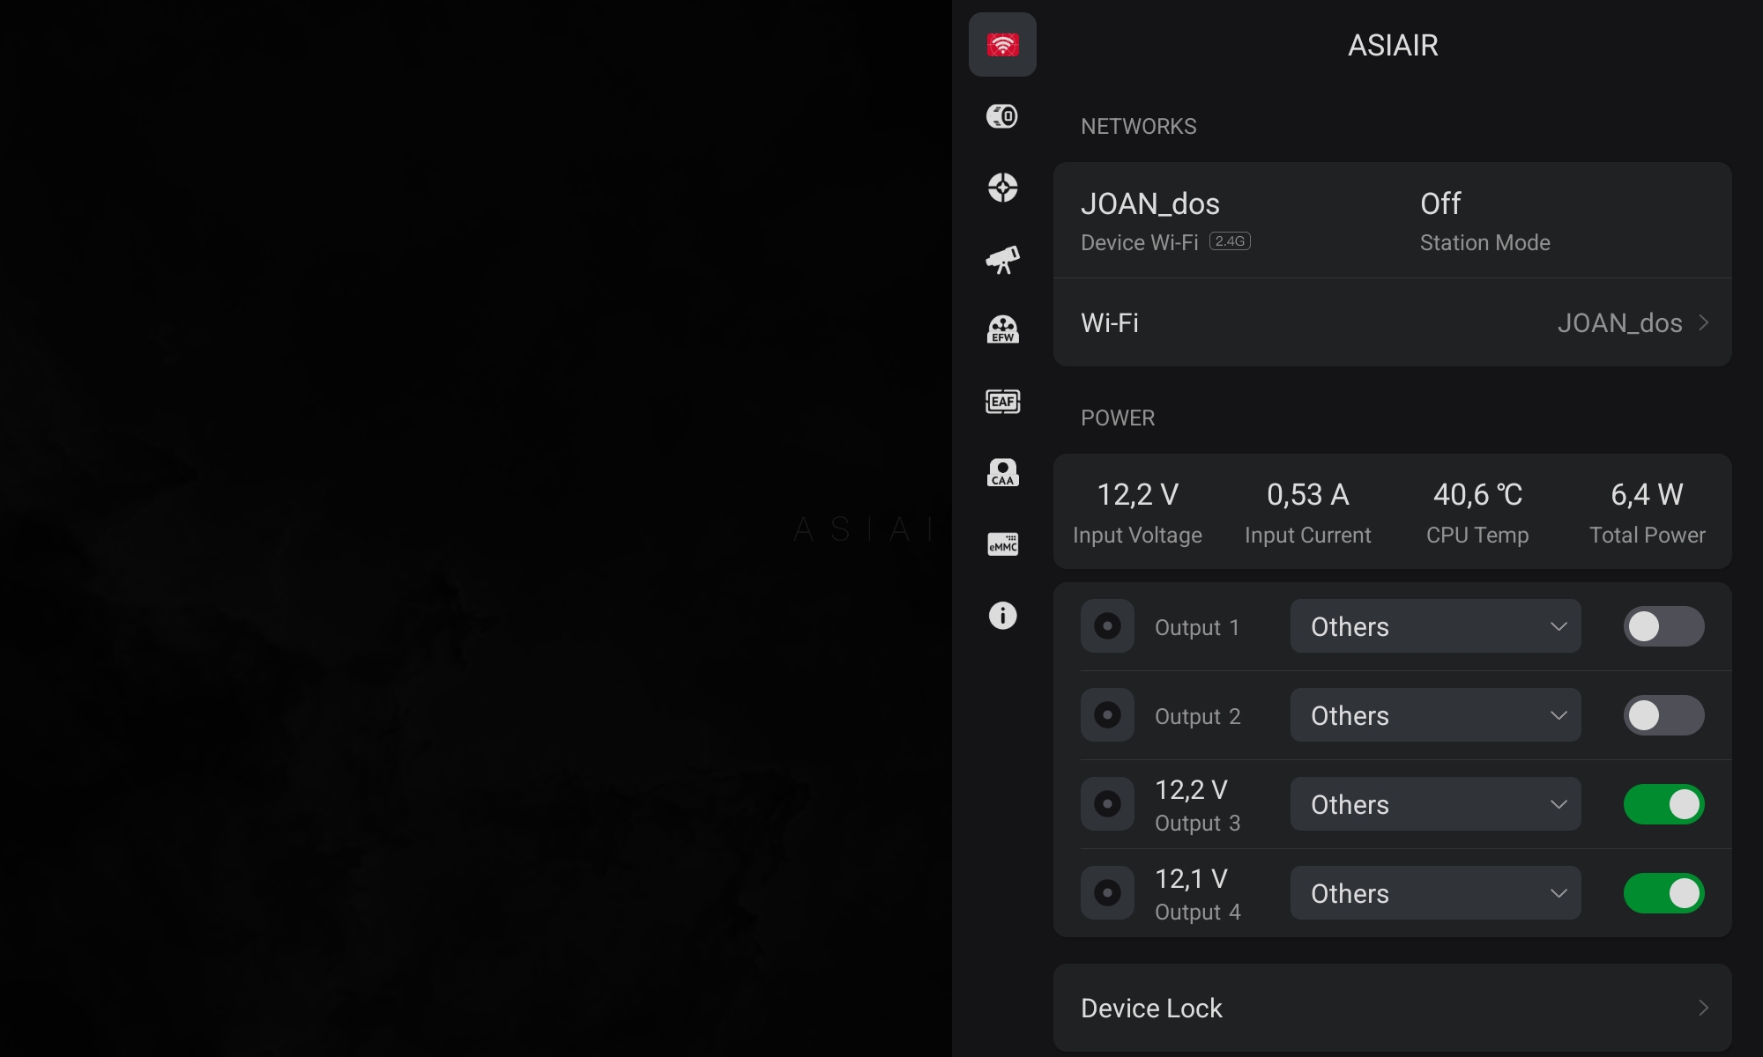Turn off the Output 3 power switch
Viewport: 1763px width, 1057px height.
(1663, 804)
